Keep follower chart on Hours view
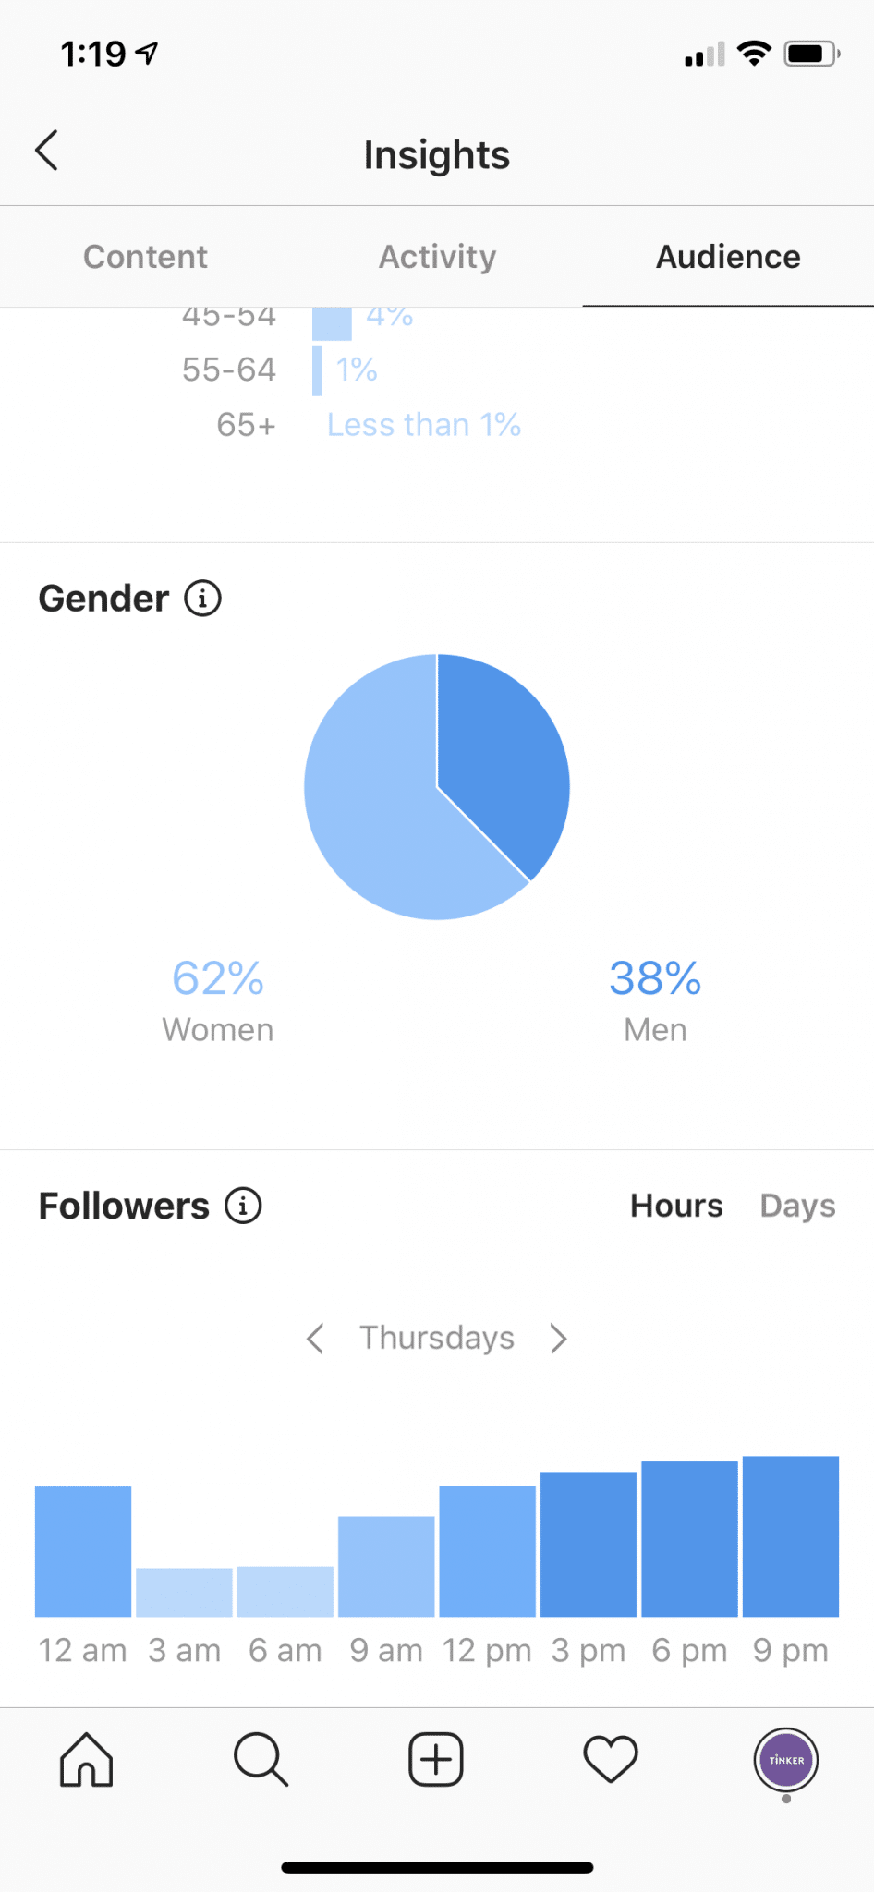874x1892 pixels. point(676,1205)
